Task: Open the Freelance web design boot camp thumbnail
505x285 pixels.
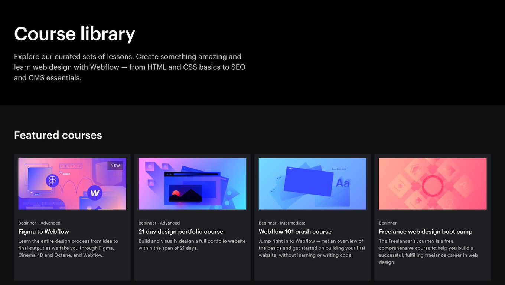Action: (x=433, y=184)
